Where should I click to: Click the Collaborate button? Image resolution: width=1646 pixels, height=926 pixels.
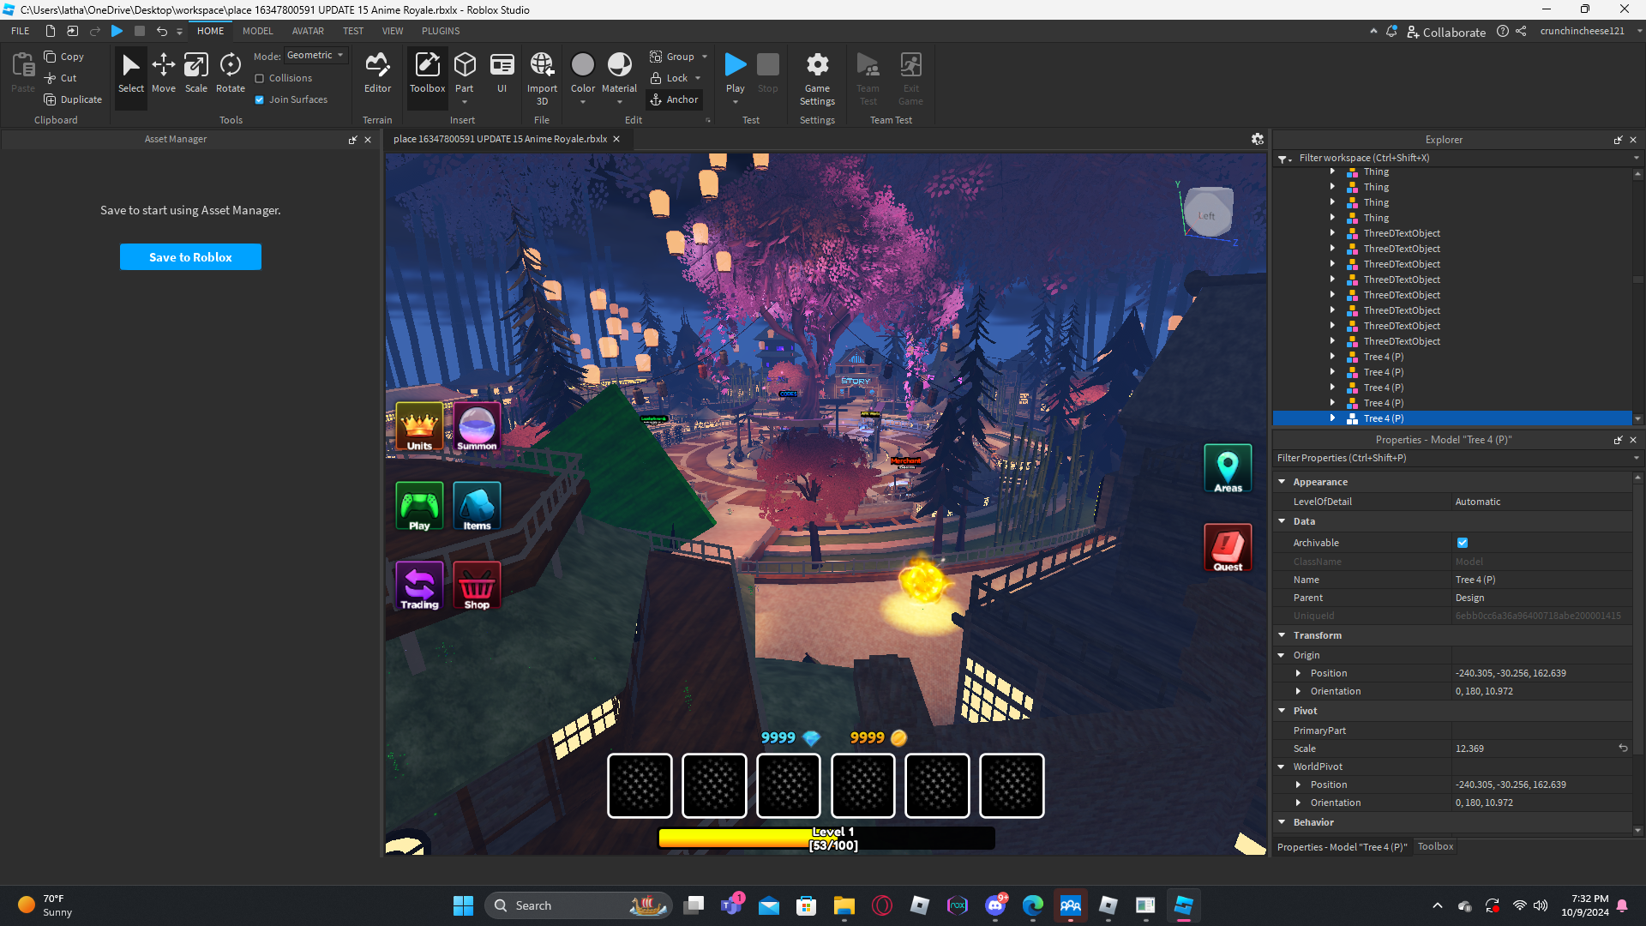click(1446, 32)
